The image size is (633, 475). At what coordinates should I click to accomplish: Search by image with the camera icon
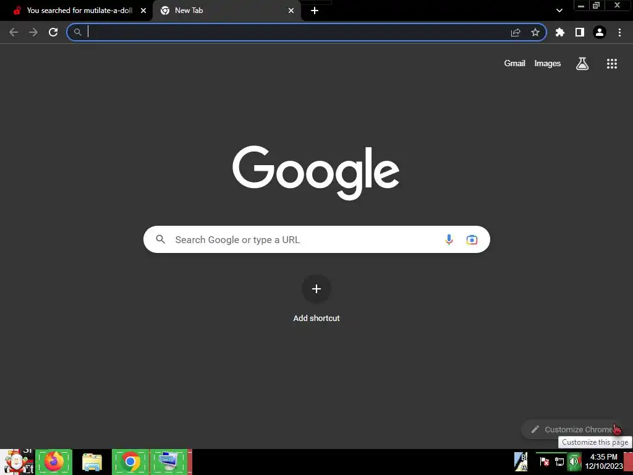click(472, 239)
